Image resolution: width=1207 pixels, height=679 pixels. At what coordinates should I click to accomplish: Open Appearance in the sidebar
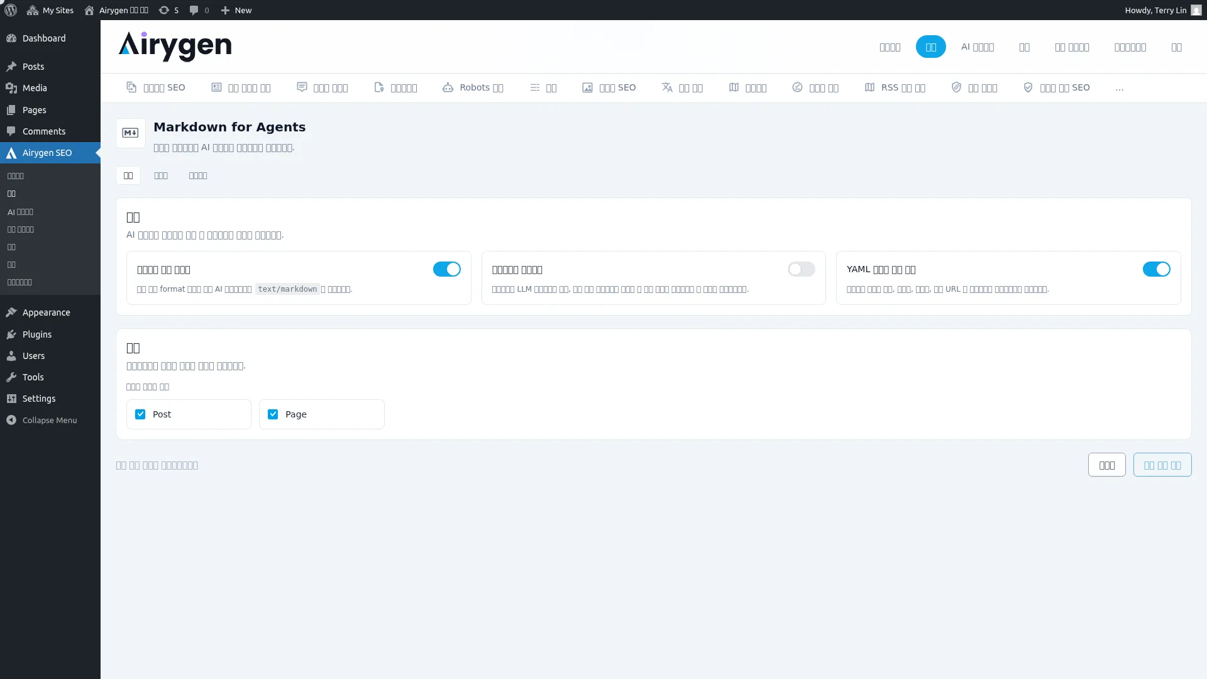(50, 312)
